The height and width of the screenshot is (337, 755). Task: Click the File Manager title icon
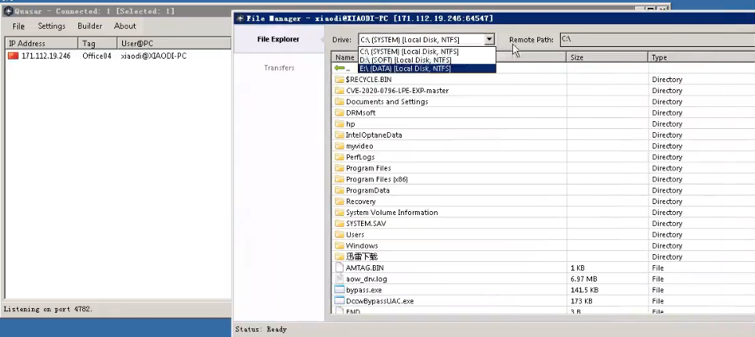[x=240, y=18]
